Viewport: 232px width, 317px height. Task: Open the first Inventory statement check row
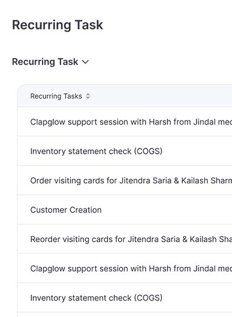coord(125,151)
